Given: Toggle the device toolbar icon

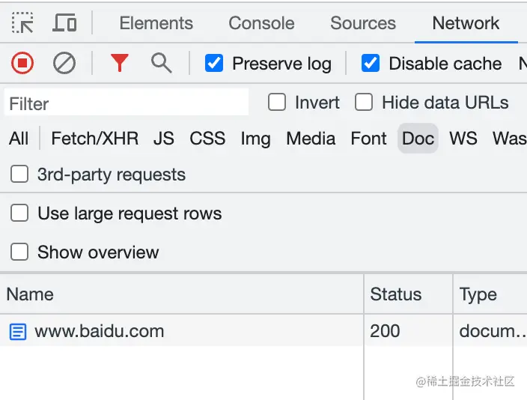Looking at the screenshot, I should [x=65, y=23].
